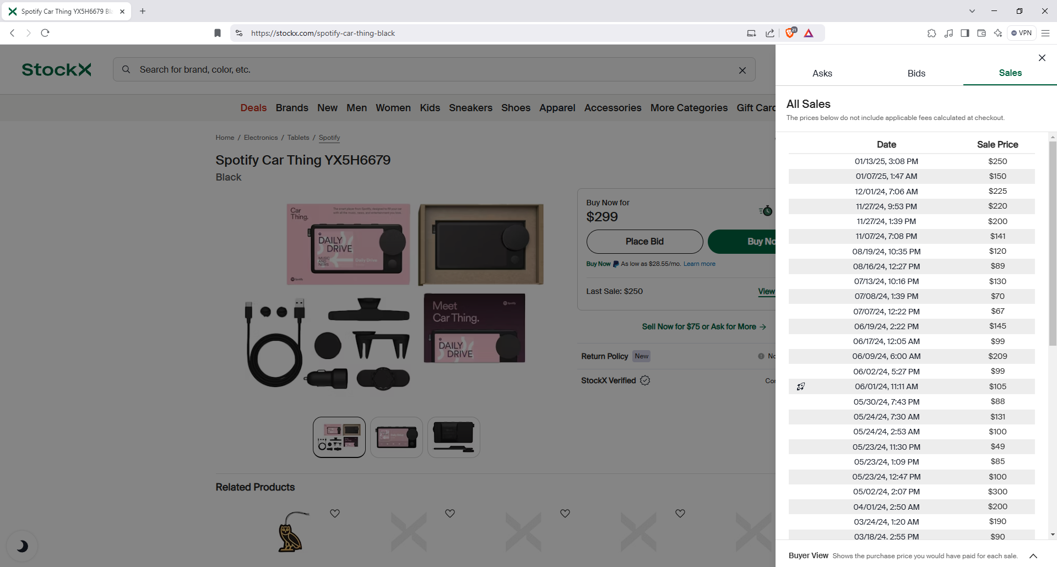Go forward in the browser

[x=29, y=33]
